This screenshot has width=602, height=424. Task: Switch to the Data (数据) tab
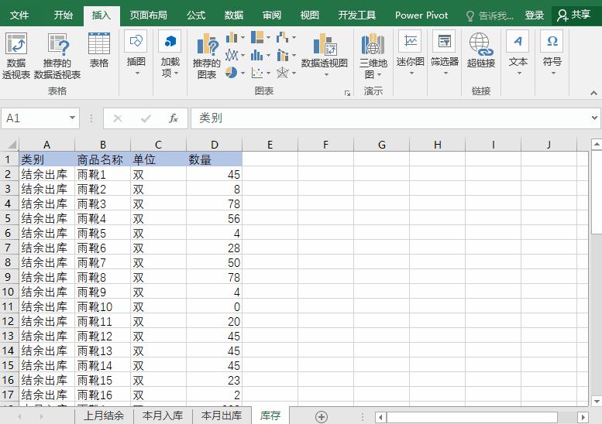point(234,15)
